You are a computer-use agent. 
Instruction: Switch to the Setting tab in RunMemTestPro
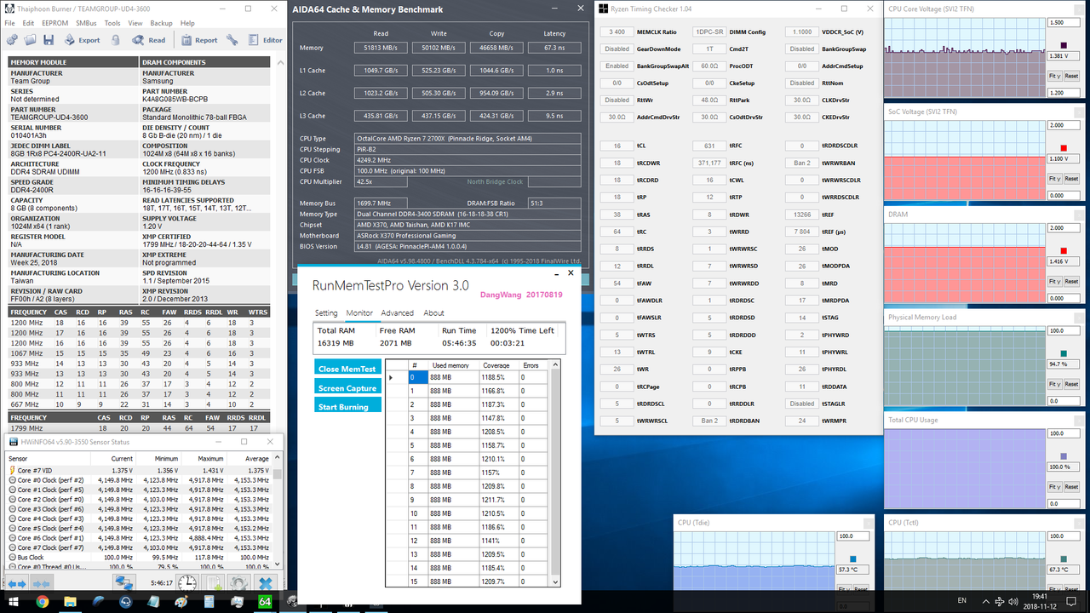click(326, 312)
